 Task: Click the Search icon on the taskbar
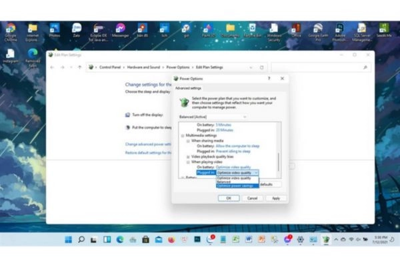[81, 240]
